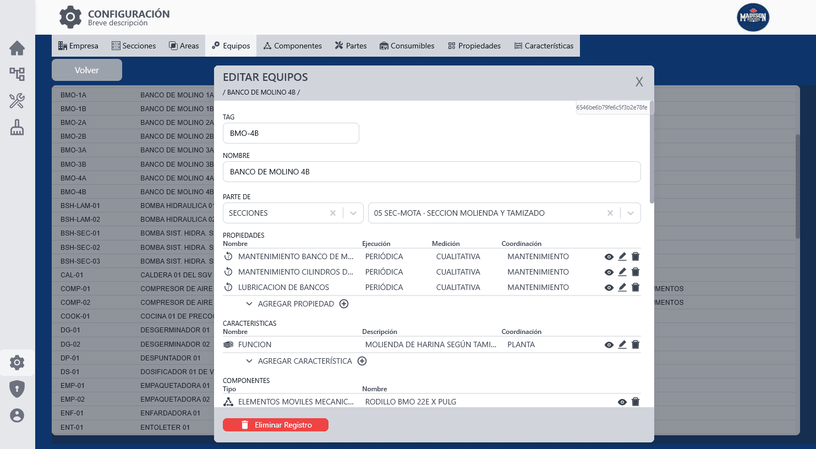Viewport: 816px width, 449px height.
Task: Select the user profile icon in the sidebar
Action: coord(17,415)
